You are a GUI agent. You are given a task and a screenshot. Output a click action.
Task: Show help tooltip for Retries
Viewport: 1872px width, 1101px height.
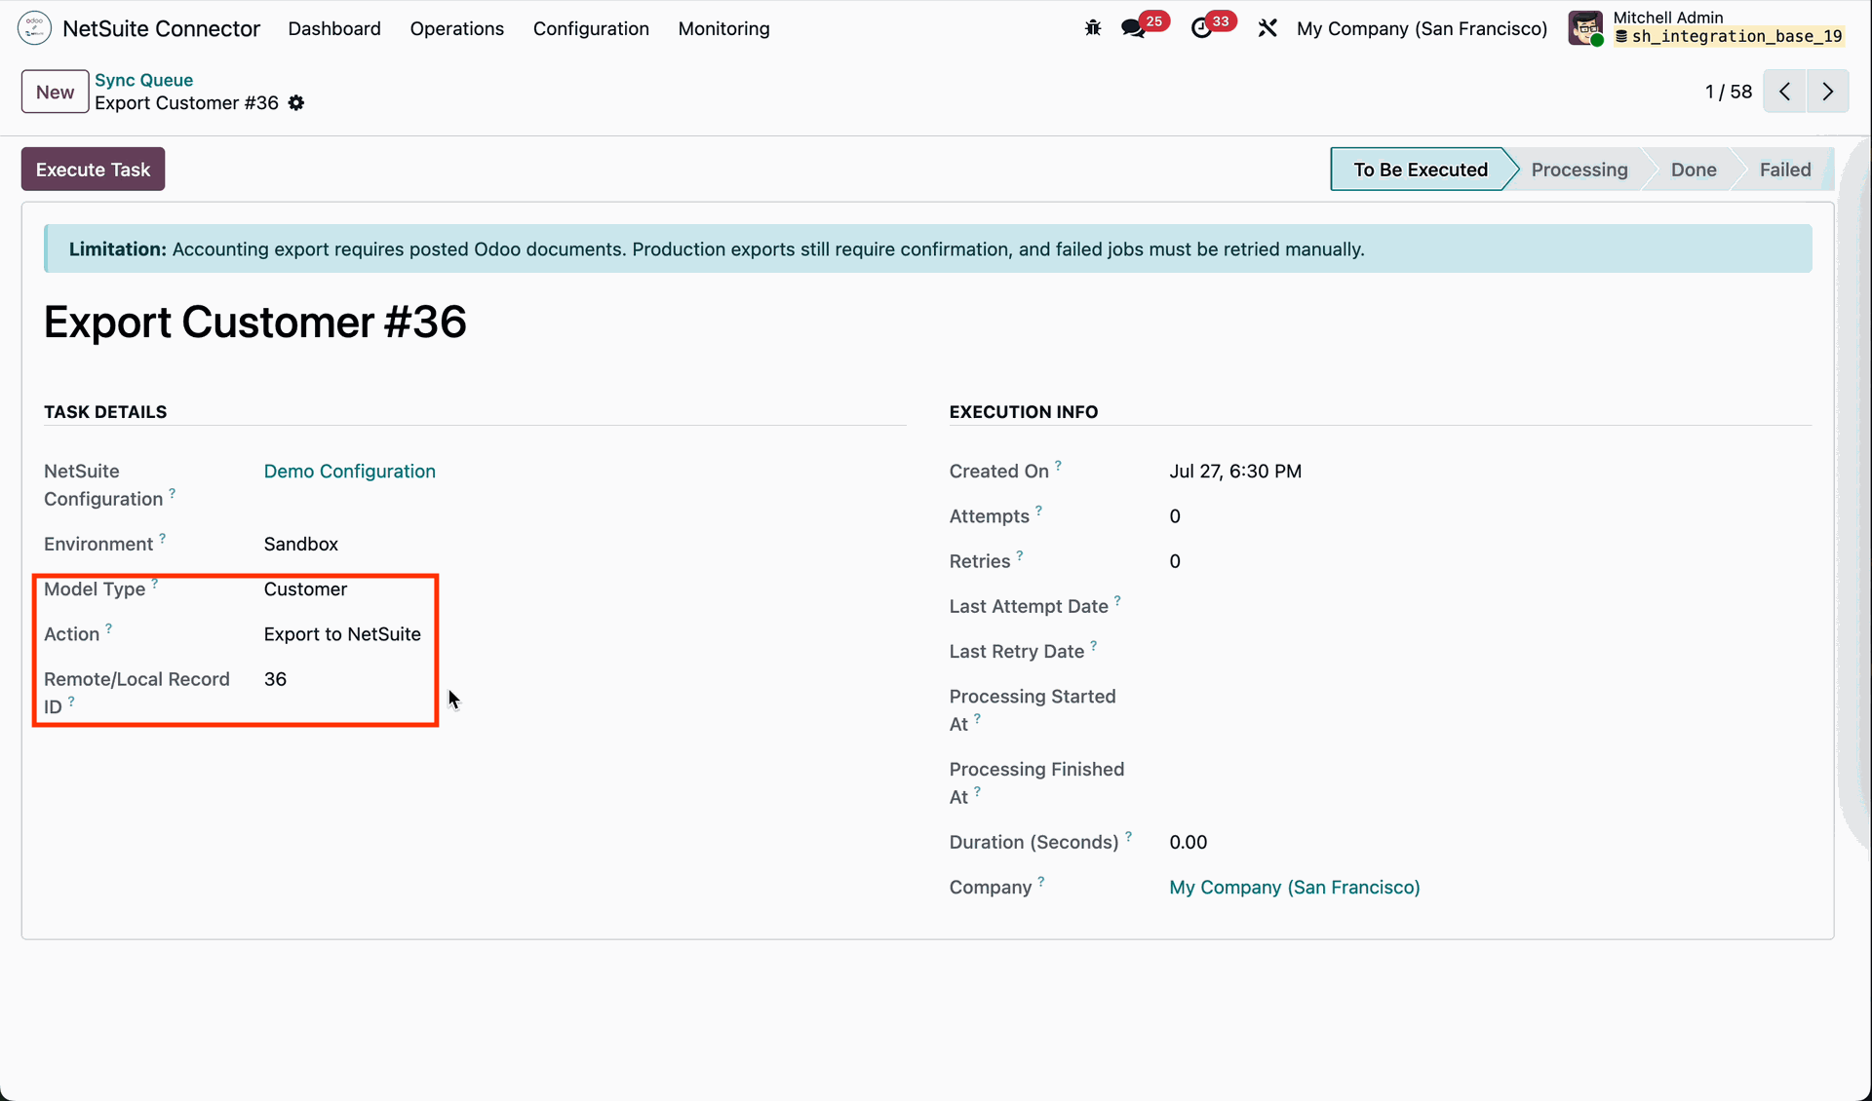tap(1020, 555)
